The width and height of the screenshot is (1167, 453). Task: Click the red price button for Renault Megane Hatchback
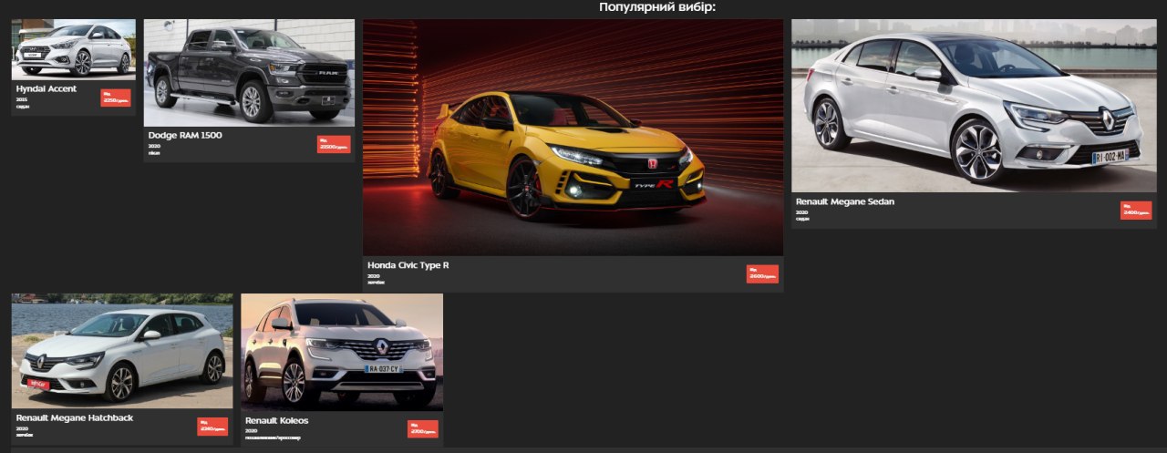[x=212, y=427]
